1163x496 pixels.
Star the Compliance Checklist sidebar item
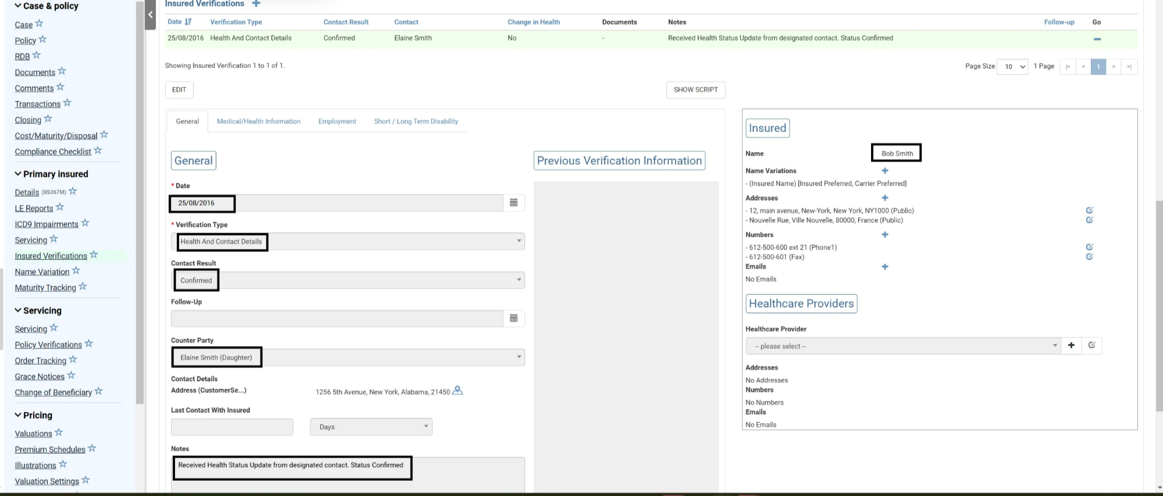98,151
